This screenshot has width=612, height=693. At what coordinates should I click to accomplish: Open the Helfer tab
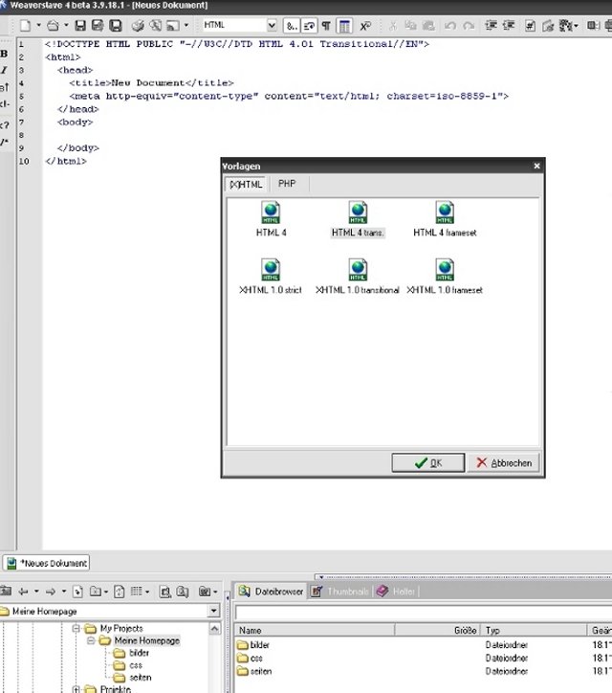coord(396,592)
